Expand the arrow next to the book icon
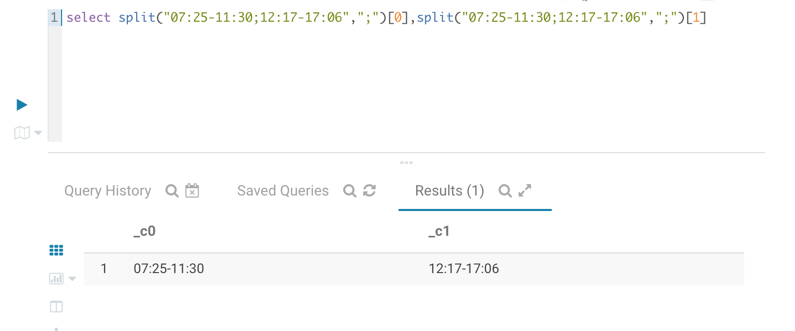795x331 pixels. [x=38, y=133]
